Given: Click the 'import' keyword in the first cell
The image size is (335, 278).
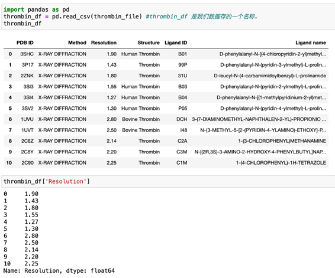Looking at the screenshot, I should click(14, 9).
